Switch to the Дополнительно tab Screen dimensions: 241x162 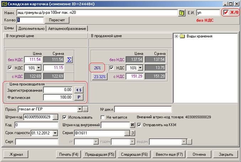click(31, 28)
